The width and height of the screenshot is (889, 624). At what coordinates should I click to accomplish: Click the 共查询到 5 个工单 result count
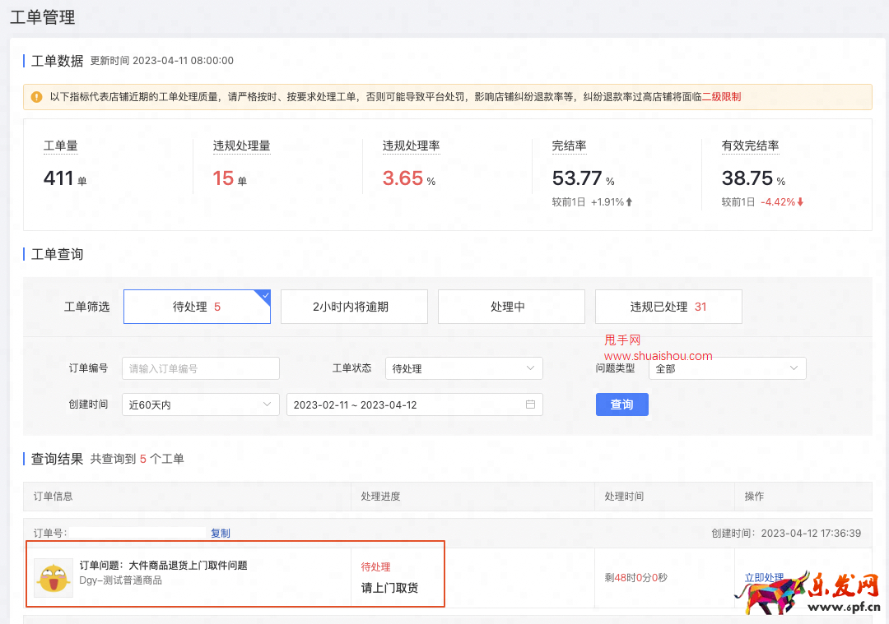tap(137, 459)
